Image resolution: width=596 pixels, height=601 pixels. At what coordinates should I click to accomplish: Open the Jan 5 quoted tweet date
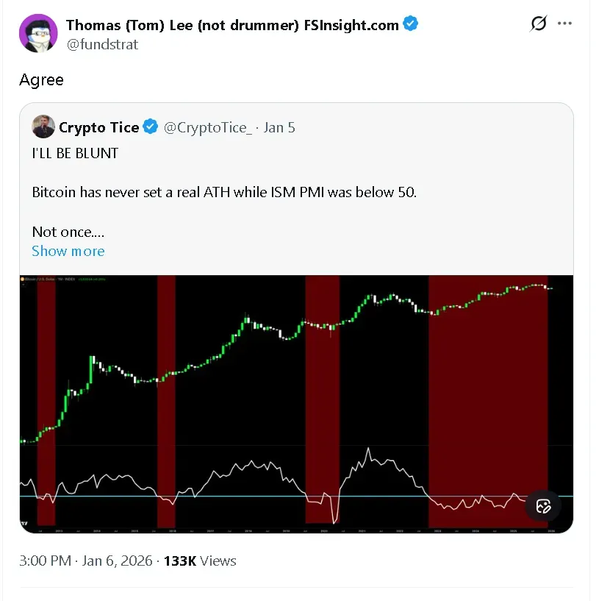pos(279,127)
